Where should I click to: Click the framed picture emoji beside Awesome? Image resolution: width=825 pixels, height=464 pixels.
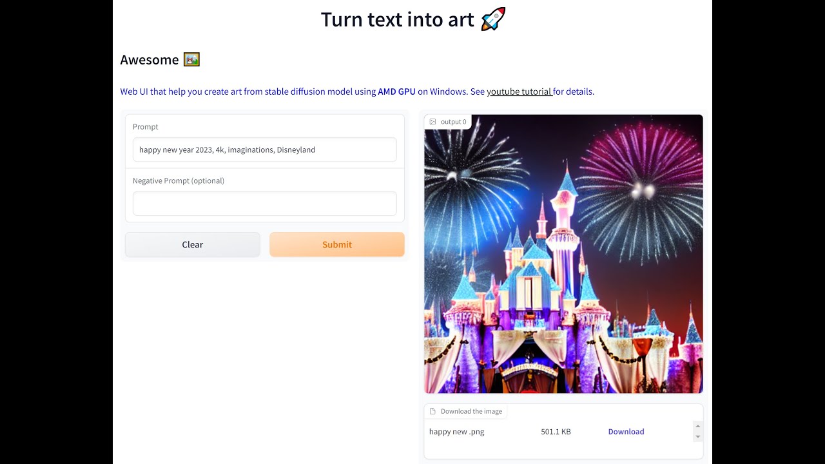(x=191, y=60)
